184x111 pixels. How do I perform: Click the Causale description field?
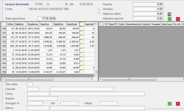click(x=82, y=89)
